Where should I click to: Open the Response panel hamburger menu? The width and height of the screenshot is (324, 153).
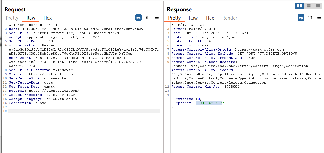click(319, 18)
